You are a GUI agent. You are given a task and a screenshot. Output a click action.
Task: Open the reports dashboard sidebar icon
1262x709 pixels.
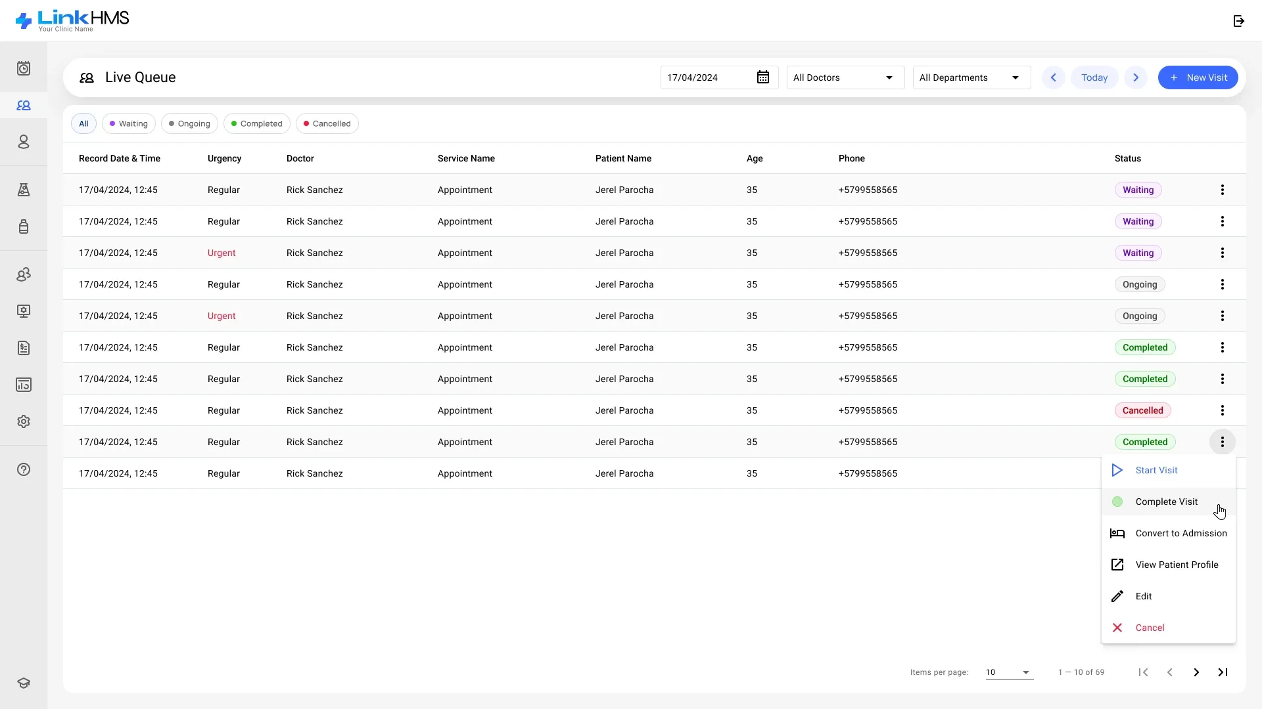point(24,385)
